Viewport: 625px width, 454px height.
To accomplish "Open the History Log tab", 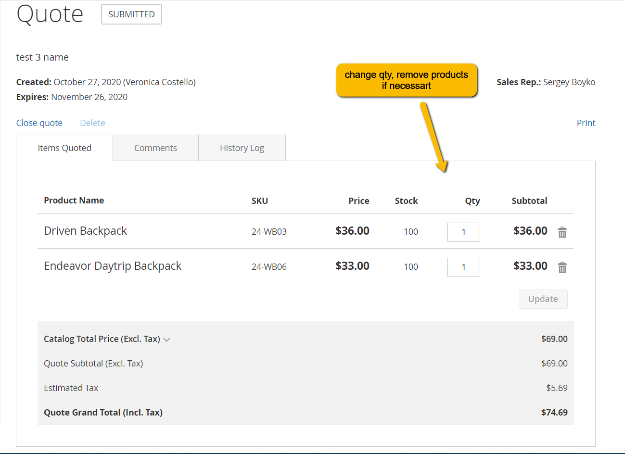I will 242,148.
